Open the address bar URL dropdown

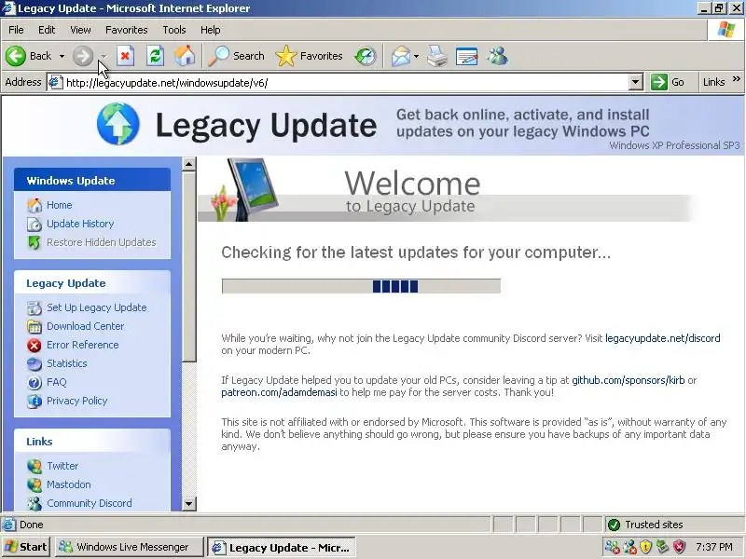tap(636, 82)
